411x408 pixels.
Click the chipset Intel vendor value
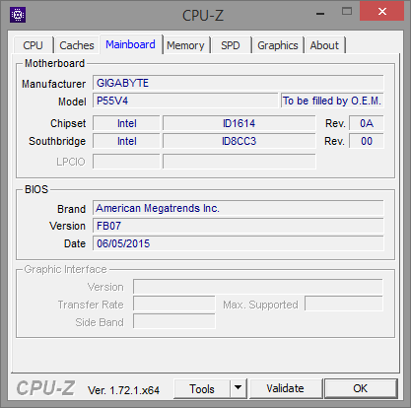pos(126,123)
